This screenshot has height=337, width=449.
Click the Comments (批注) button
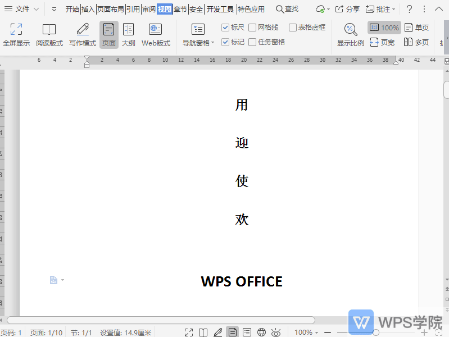pos(378,9)
